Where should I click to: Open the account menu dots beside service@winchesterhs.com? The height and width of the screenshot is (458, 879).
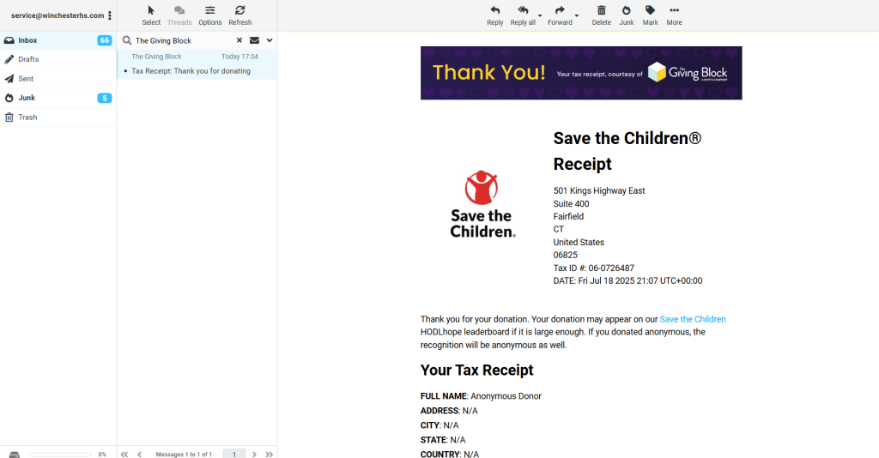(110, 15)
